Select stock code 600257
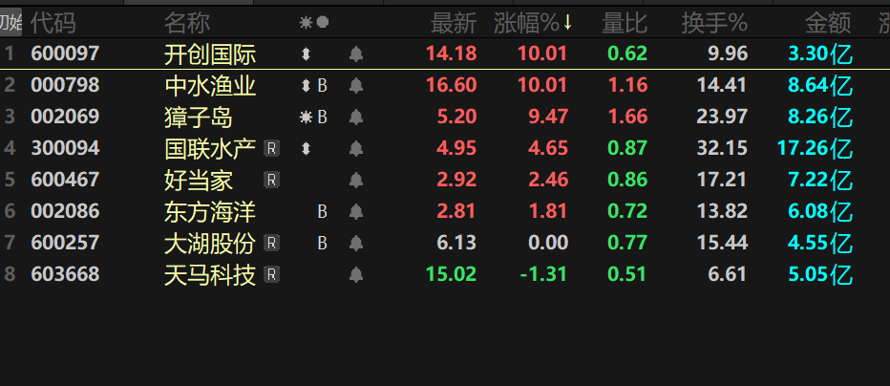Image resolution: width=890 pixels, height=386 pixels. [x=65, y=243]
